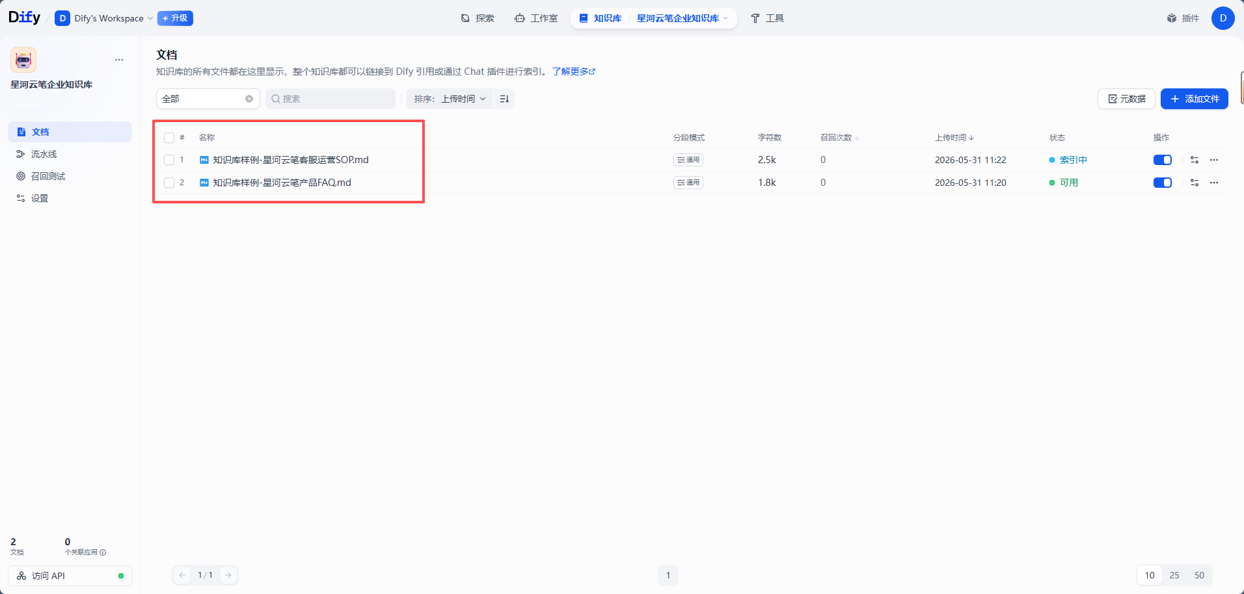Select 文档 in the sidebar
Screen dimensions: 1244x594
click(x=70, y=132)
